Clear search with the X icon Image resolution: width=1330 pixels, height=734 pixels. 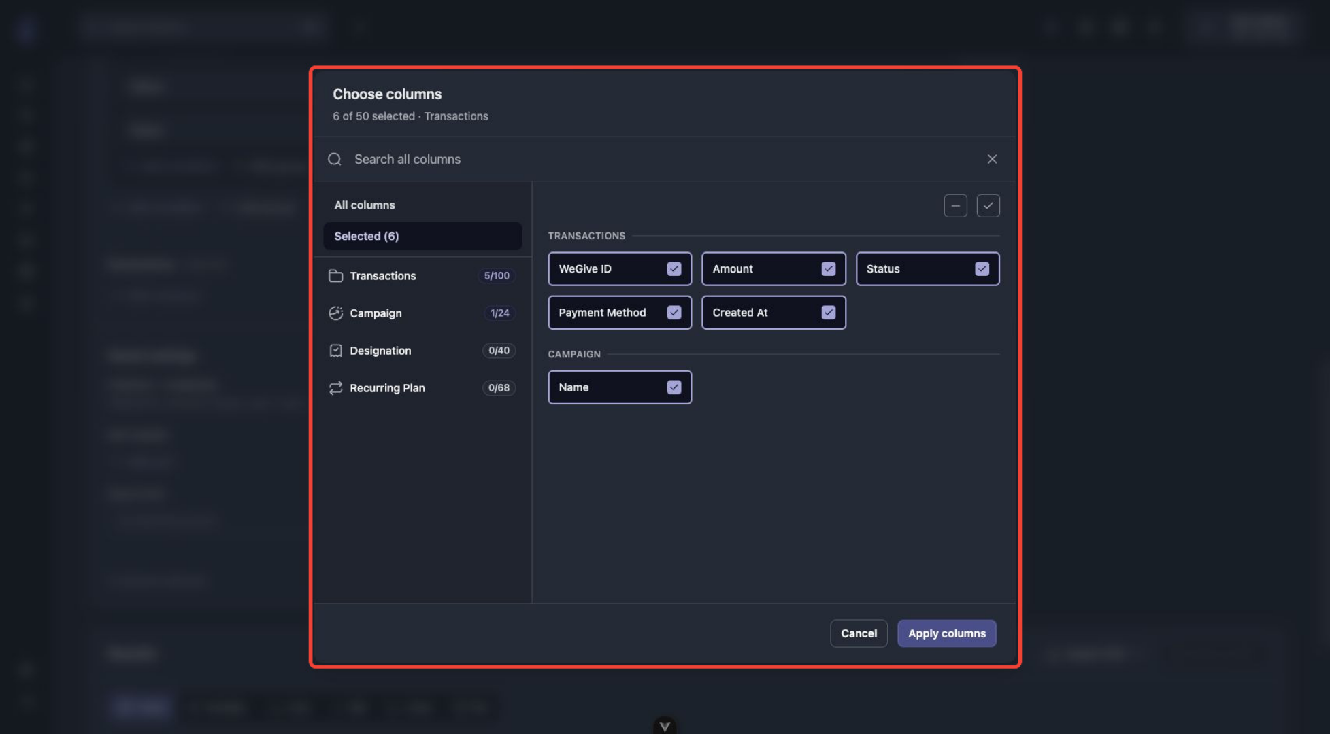[992, 159]
